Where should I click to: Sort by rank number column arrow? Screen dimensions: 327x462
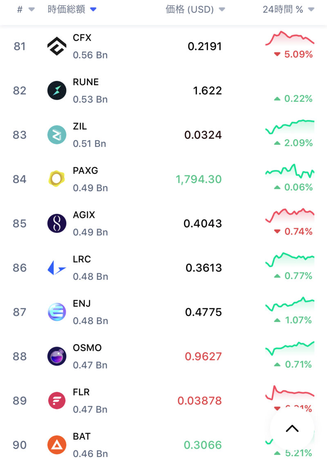31,10
